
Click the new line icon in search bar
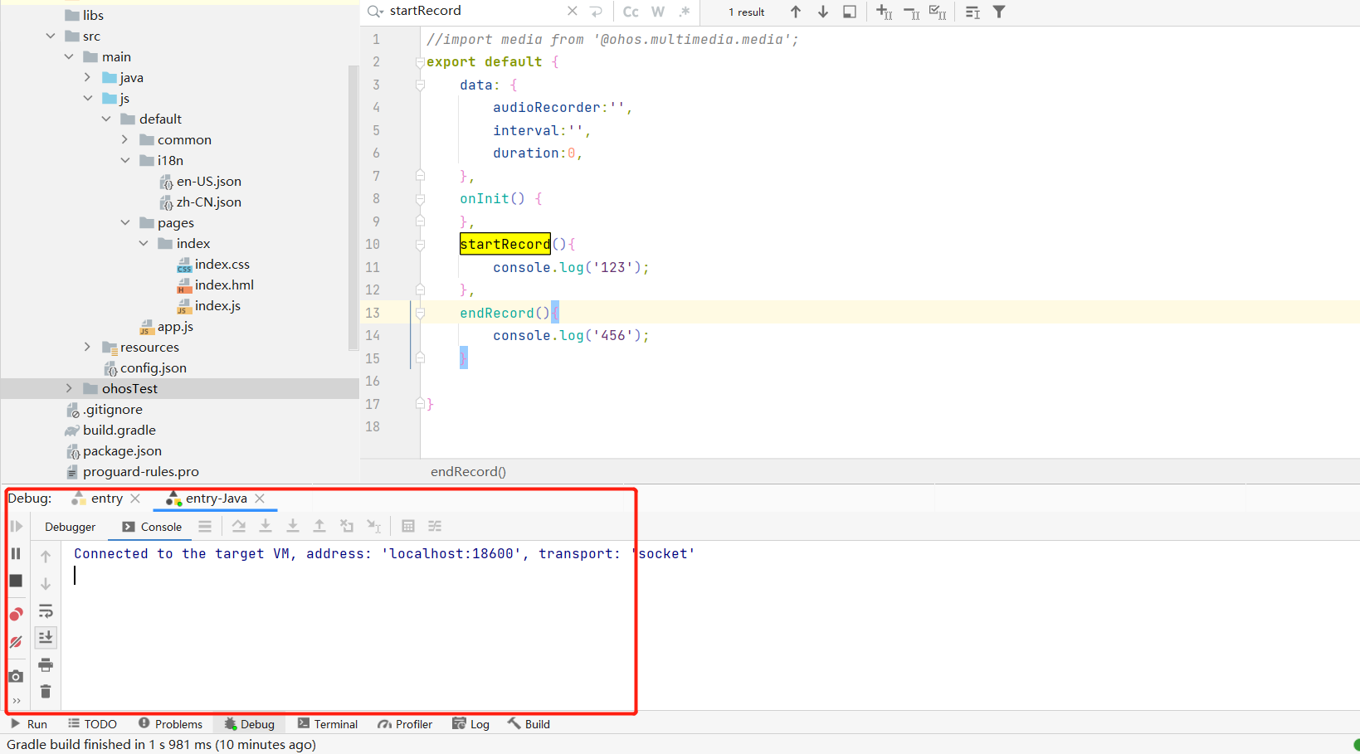pyautogui.click(x=596, y=12)
